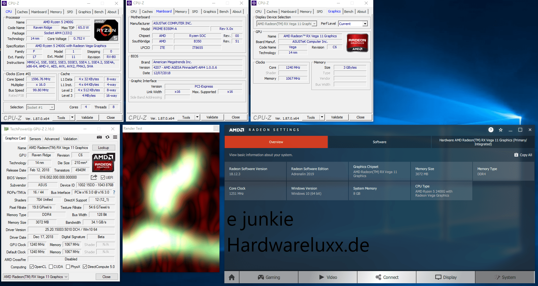The height and width of the screenshot is (286, 538).
Task: Toggle the CUDA checkbox
Action: coord(51,267)
